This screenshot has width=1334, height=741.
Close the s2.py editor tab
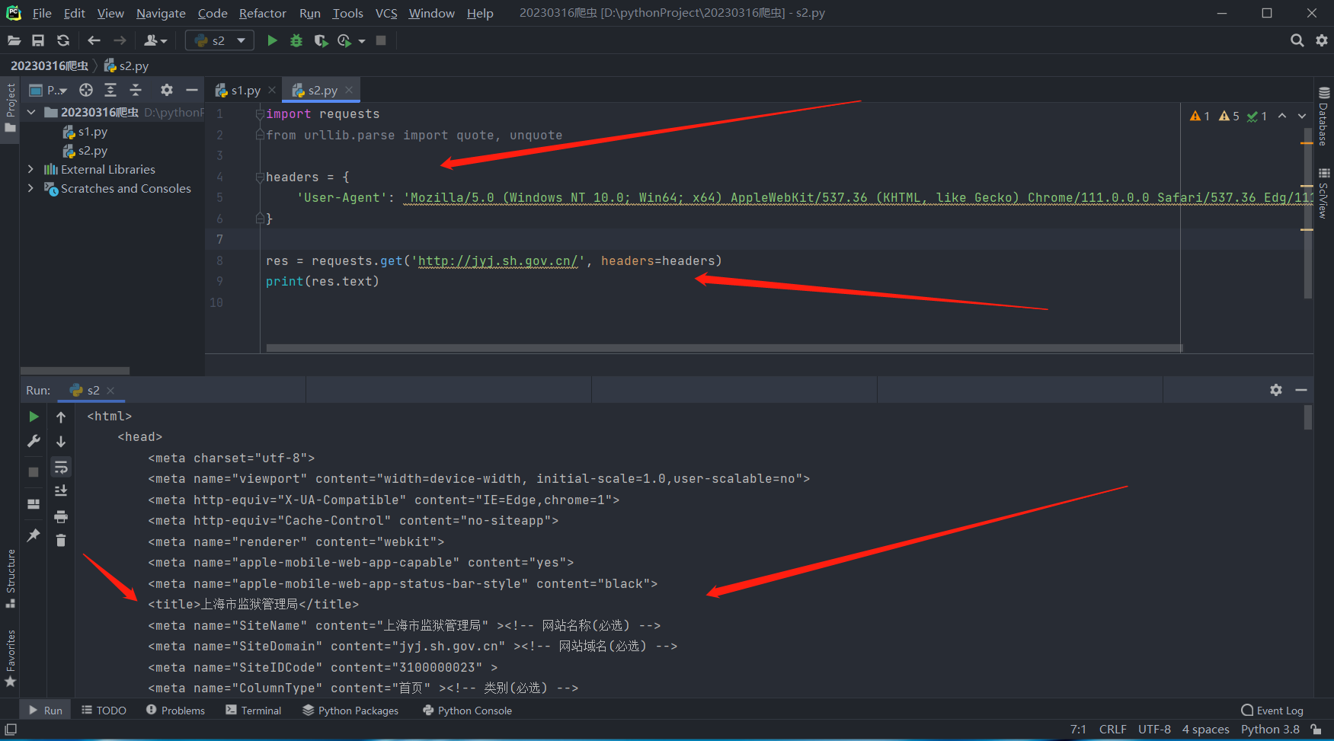349,90
